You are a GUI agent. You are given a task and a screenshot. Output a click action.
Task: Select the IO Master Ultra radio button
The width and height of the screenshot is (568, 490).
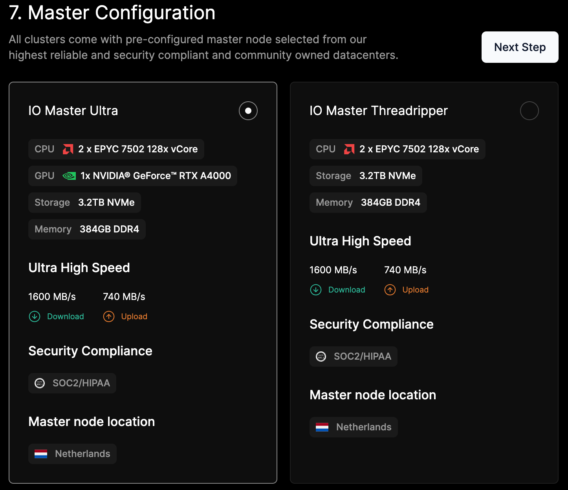248,111
